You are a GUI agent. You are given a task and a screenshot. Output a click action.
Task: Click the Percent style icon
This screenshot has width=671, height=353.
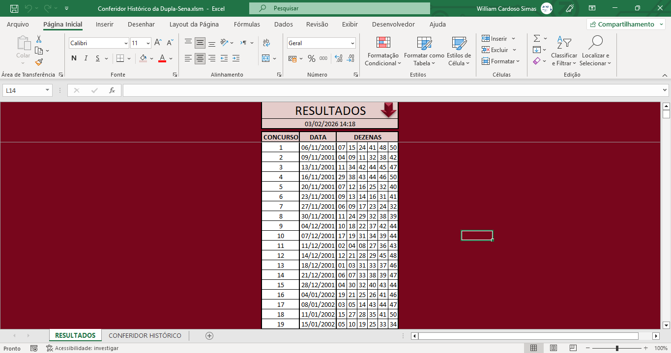click(x=311, y=58)
